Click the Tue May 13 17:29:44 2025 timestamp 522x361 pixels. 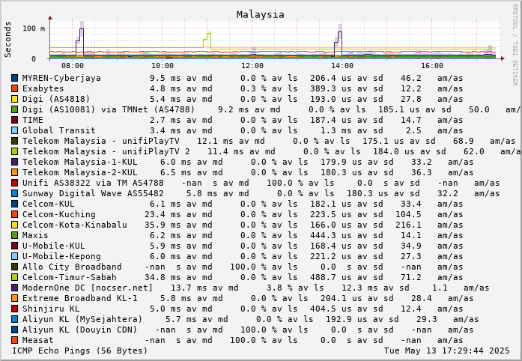pyautogui.click(x=447, y=351)
